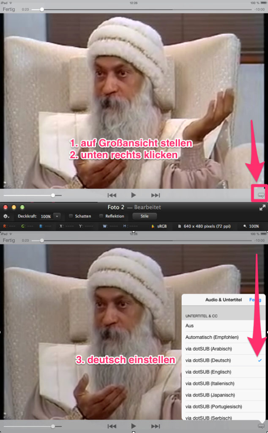Click the previous track button in upper player
Viewport: 268px width, 433px height.
coord(112,195)
